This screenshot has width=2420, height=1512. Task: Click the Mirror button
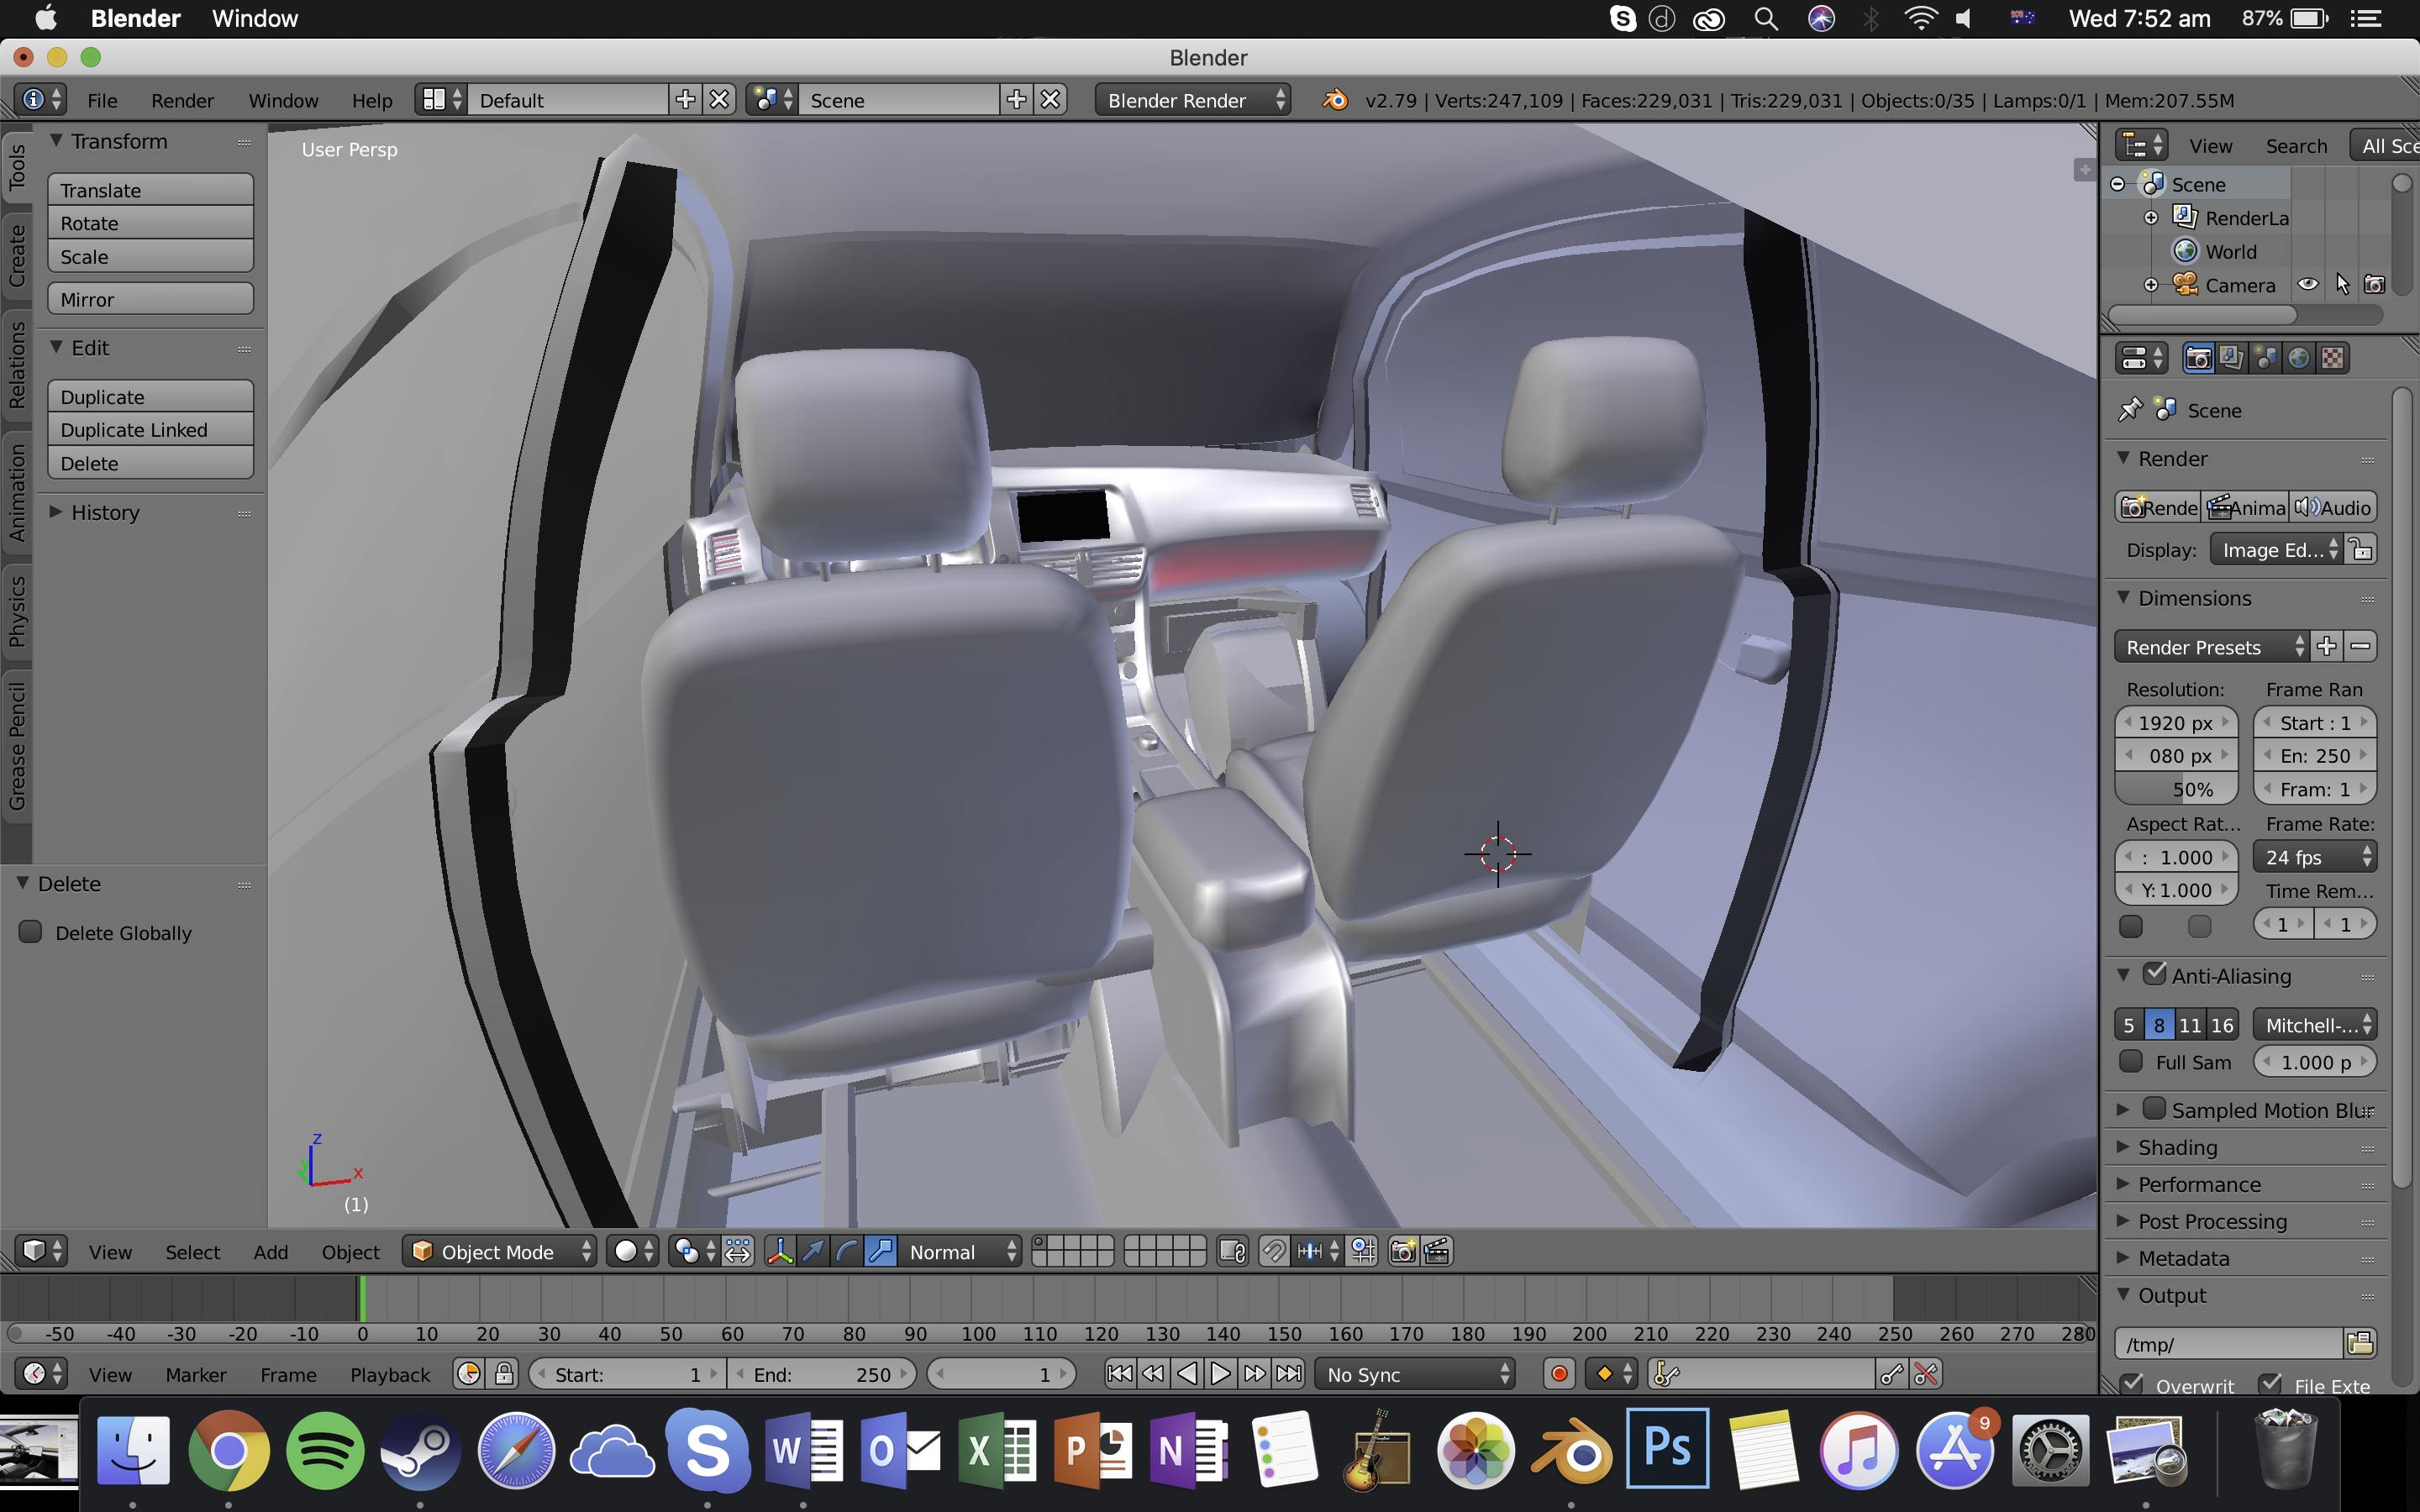point(150,299)
